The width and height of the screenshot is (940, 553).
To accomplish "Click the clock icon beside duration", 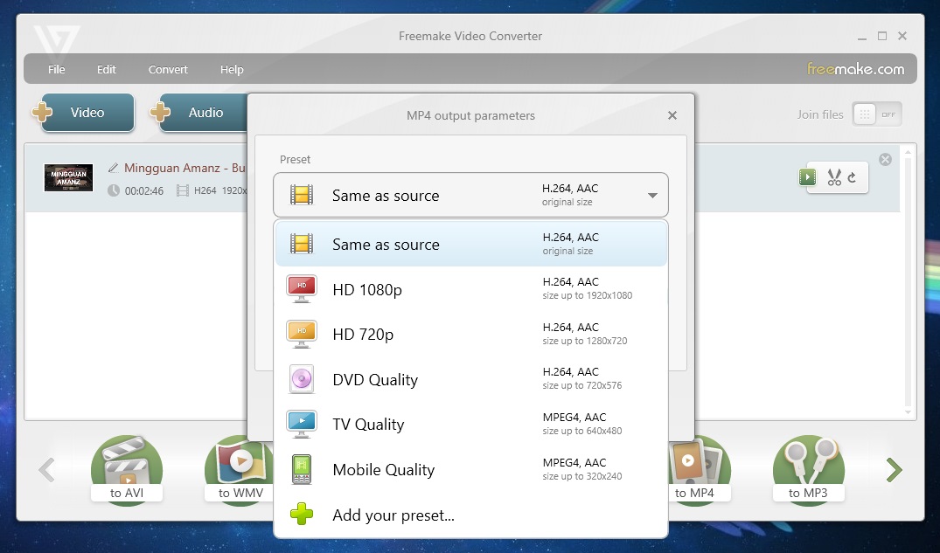I will click(x=114, y=190).
